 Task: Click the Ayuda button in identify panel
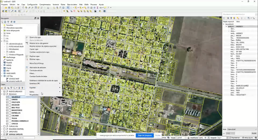[254, 133]
